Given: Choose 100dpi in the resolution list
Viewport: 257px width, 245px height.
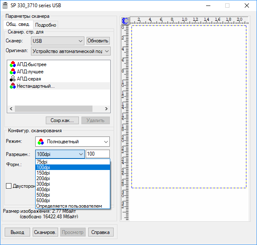Looking at the screenshot, I should tap(73, 167).
